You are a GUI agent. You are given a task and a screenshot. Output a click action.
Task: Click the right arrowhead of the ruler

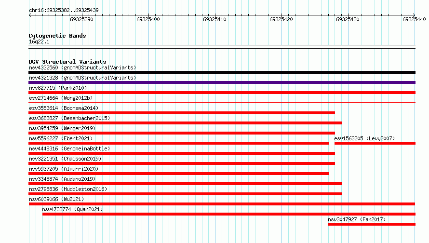(414, 15)
